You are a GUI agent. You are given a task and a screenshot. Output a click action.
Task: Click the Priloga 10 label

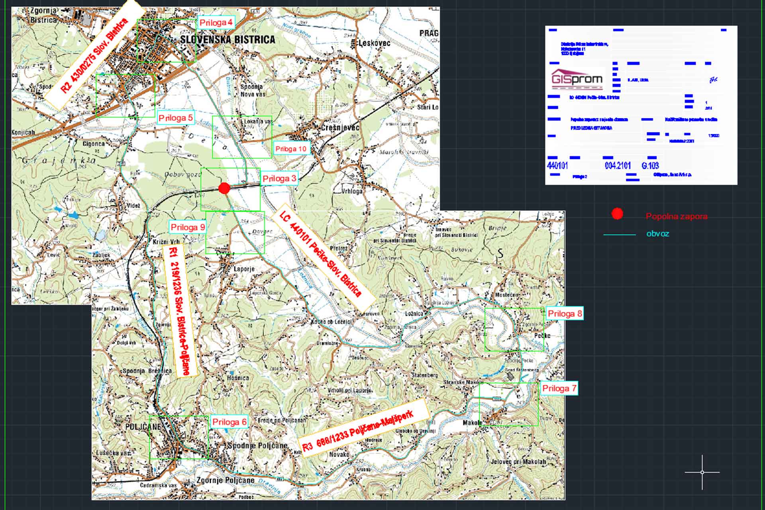[x=291, y=149]
